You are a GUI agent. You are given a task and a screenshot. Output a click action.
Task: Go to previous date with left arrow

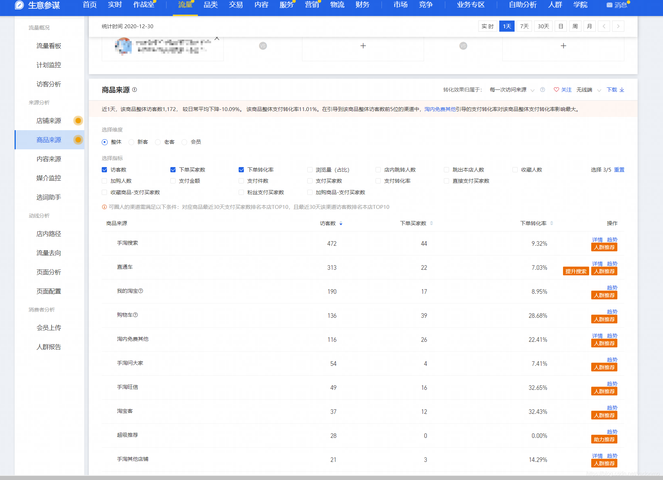click(x=604, y=26)
